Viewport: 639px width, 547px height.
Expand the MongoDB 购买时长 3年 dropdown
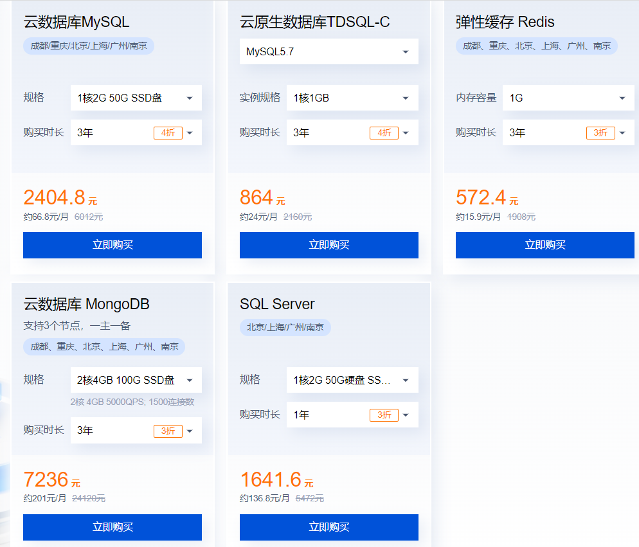point(136,431)
